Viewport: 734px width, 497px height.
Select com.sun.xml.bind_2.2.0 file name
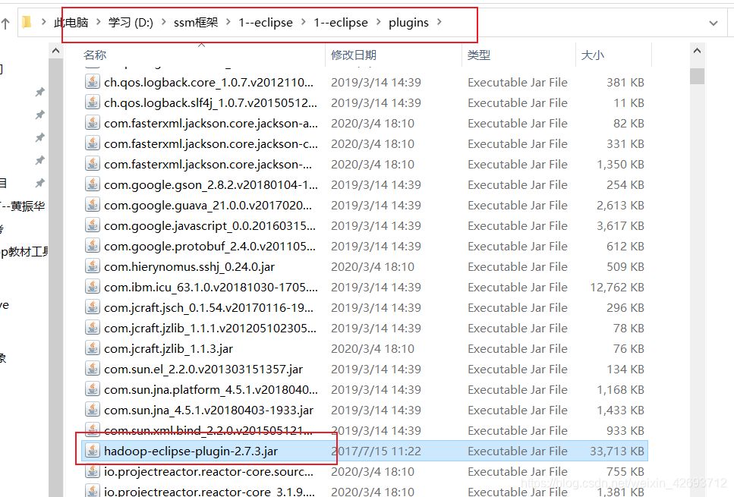tap(208, 430)
